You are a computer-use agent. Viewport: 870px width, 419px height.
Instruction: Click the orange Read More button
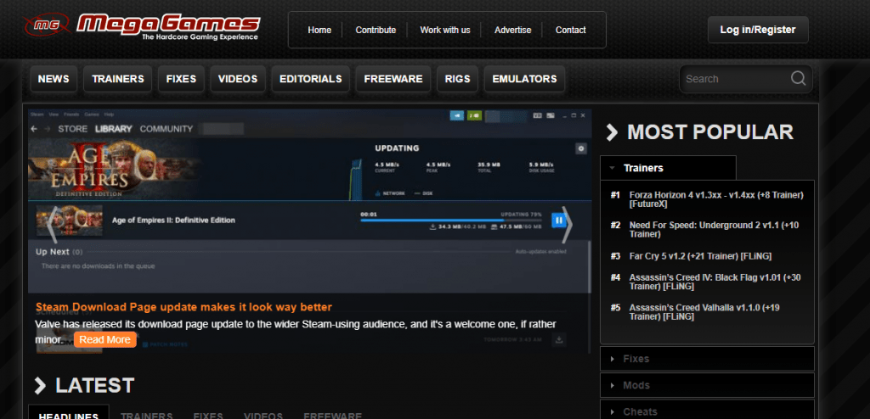(105, 339)
